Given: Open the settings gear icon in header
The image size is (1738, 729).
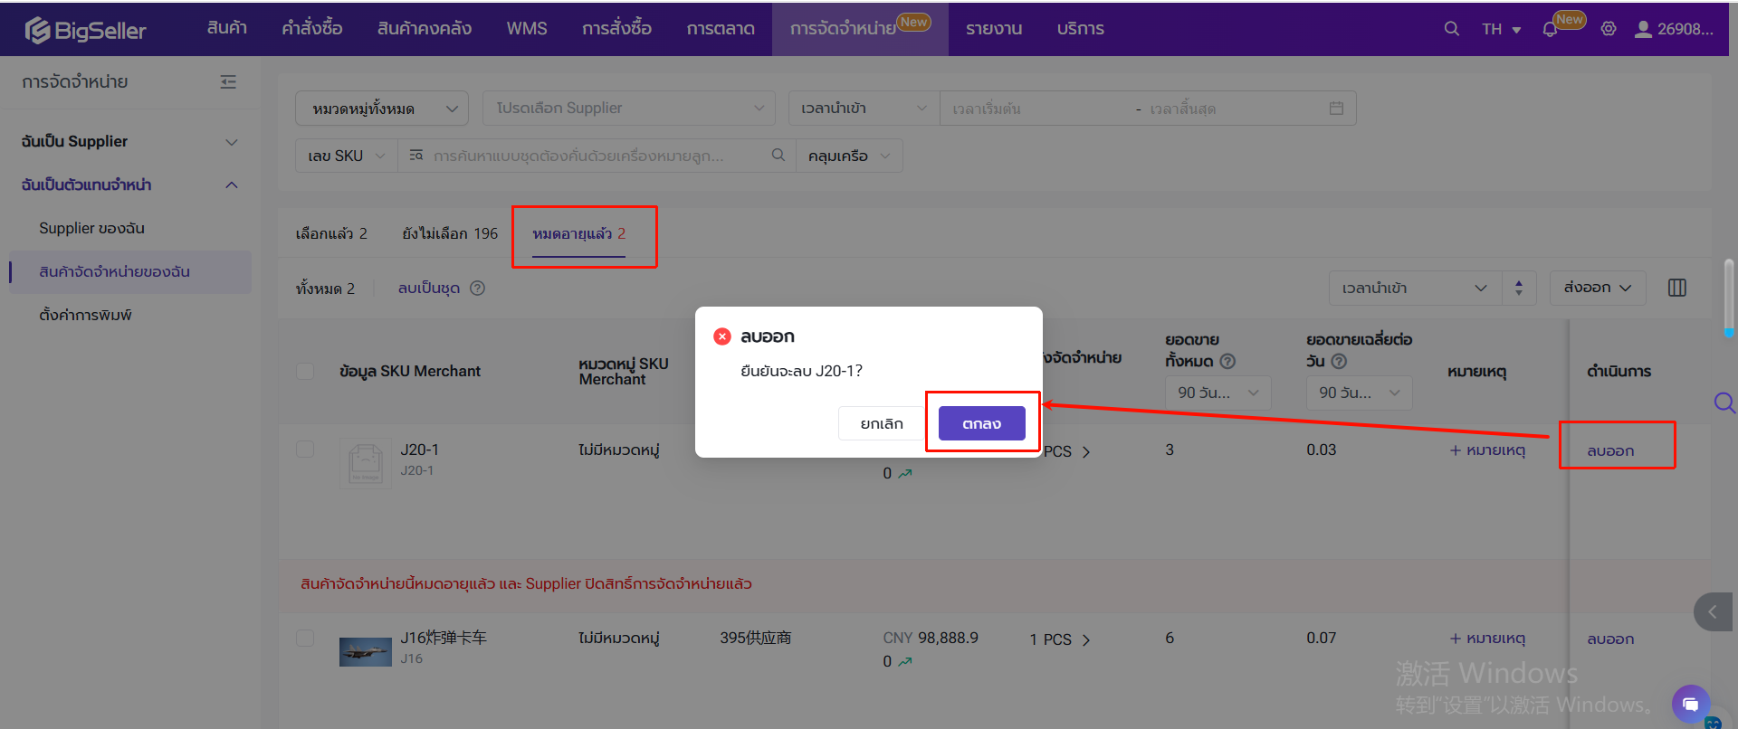Looking at the screenshot, I should [1609, 29].
